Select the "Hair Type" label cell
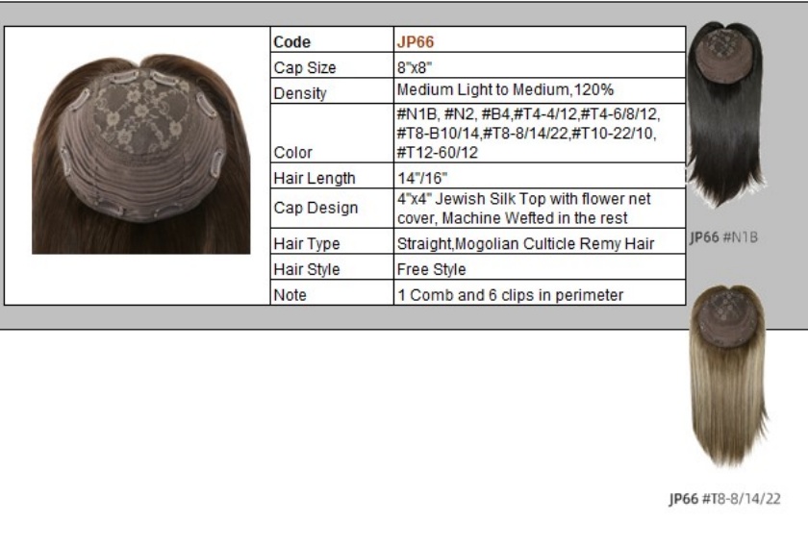This screenshot has height=546, width=808. pyautogui.click(x=307, y=244)
